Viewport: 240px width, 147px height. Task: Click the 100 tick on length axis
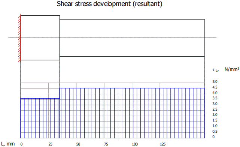(135, 144)
